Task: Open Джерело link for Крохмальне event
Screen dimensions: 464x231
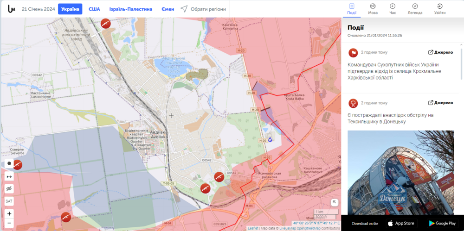Action: [x=440, y=52]
